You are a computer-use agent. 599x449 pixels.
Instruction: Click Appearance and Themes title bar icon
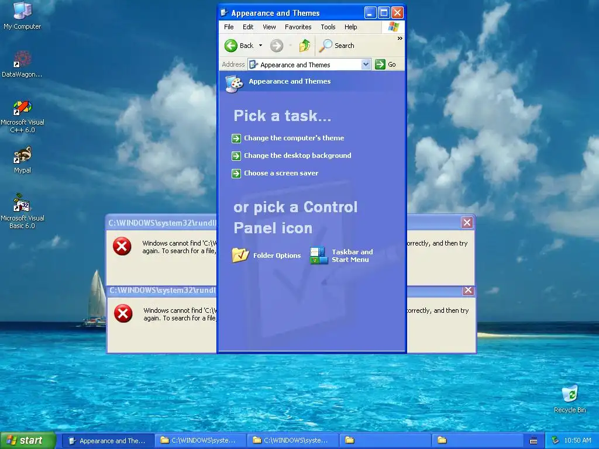tap(224, 13)
